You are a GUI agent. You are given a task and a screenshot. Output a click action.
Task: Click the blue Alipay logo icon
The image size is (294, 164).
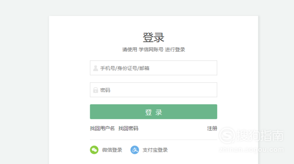click(135, 150)
